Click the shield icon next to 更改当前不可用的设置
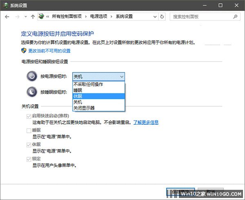The image size is (245, 200). click(x=24, y=51)
